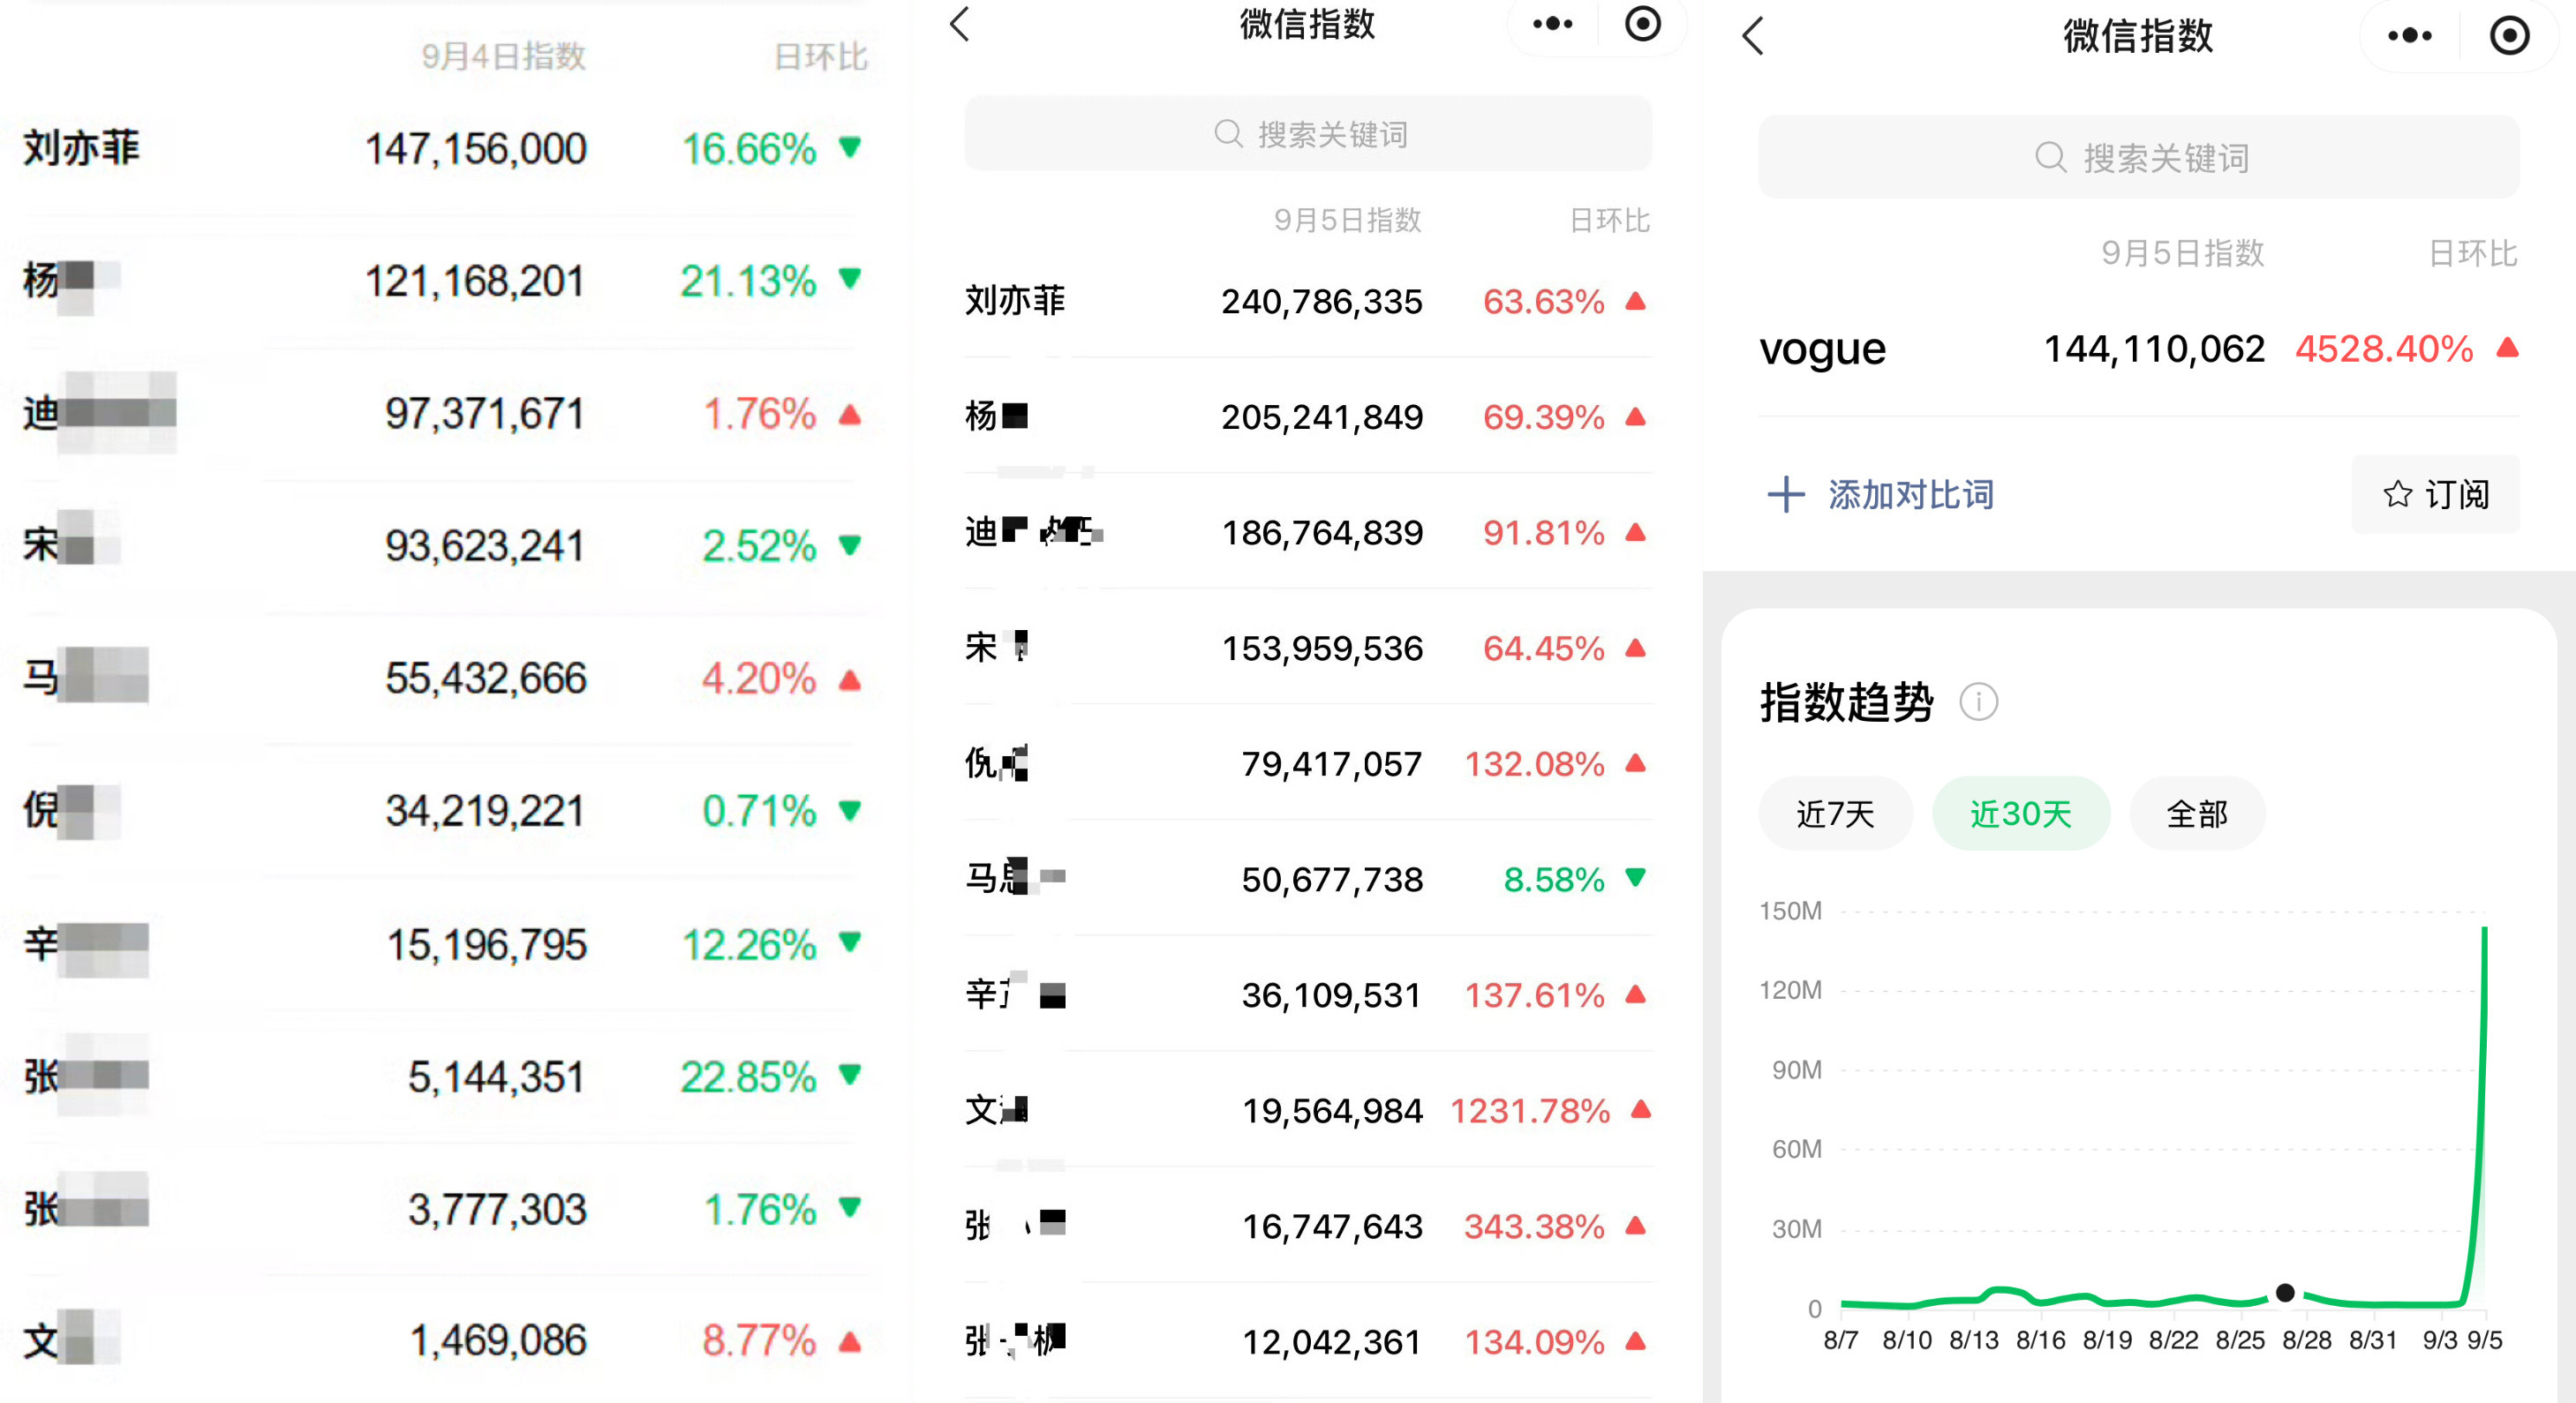The width and height of the screenshot is (2576, 1403).
Task: Tap the red up arrow beside 4528.40%
Action: [2507, 347]
